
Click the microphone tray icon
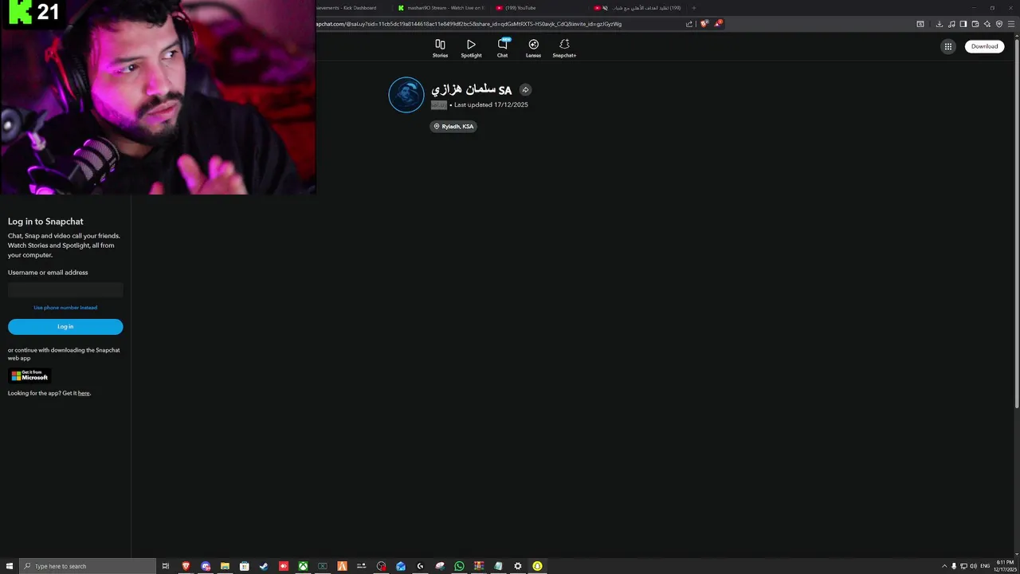click(x=954, y=566)
